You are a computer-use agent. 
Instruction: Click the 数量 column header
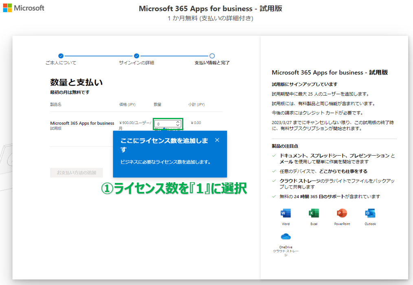(158, 104)
